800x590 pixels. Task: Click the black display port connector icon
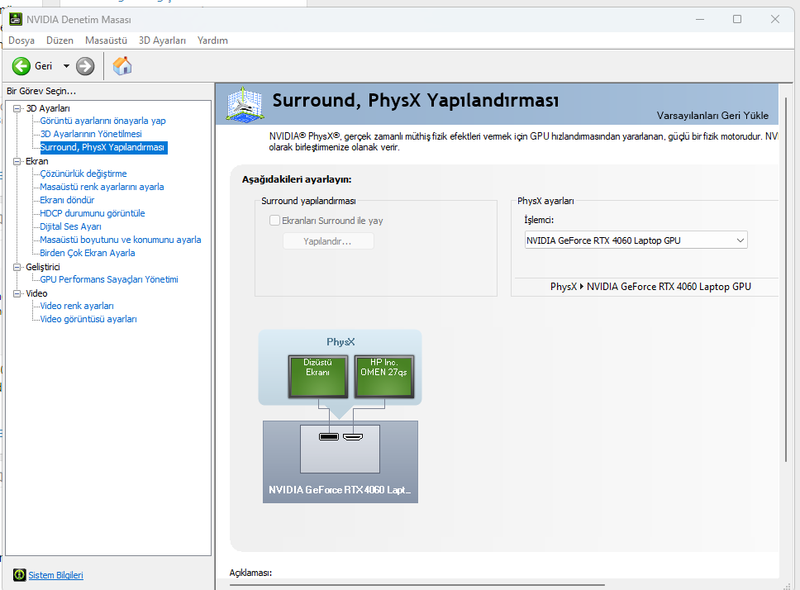329,436
